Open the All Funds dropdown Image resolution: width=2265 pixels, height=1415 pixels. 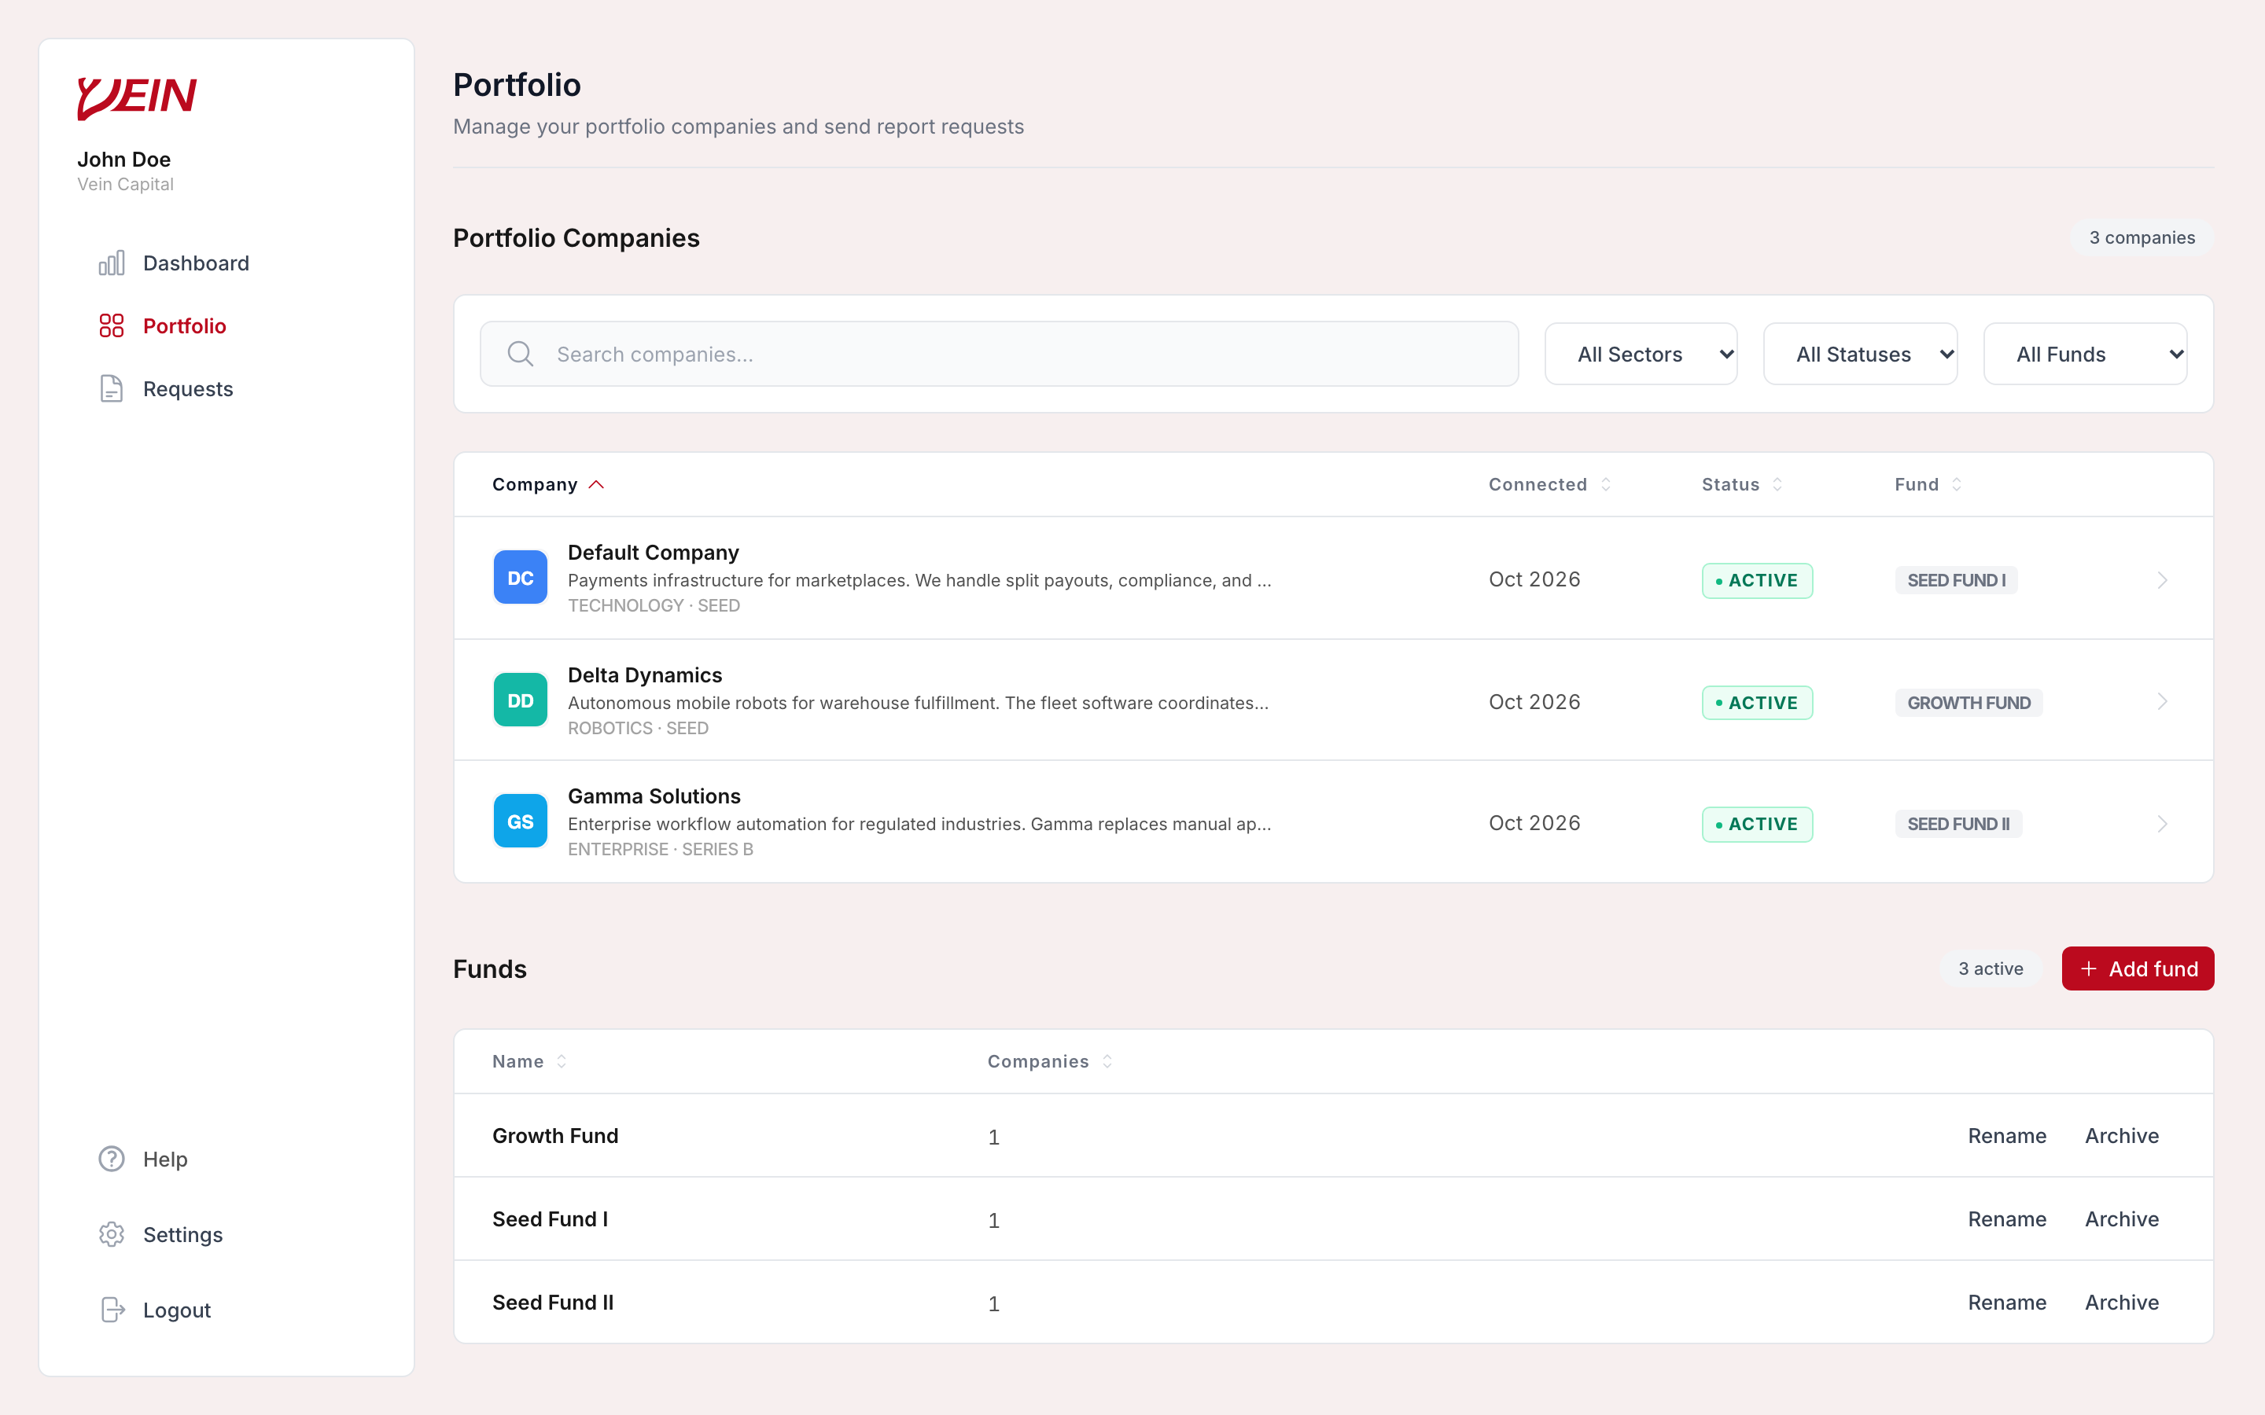tap(2084, 354)
